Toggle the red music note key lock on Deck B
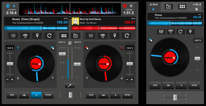This screenshot has width=206, height=106. 122,48
